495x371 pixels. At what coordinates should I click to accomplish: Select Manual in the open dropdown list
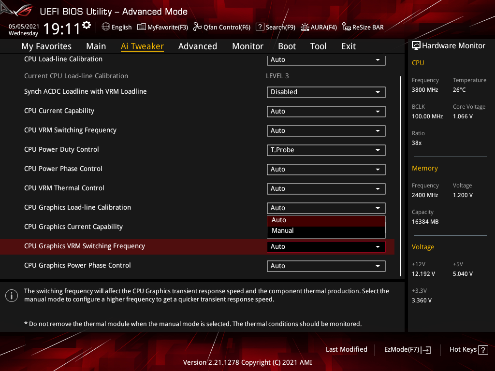(x=283, y=231)
